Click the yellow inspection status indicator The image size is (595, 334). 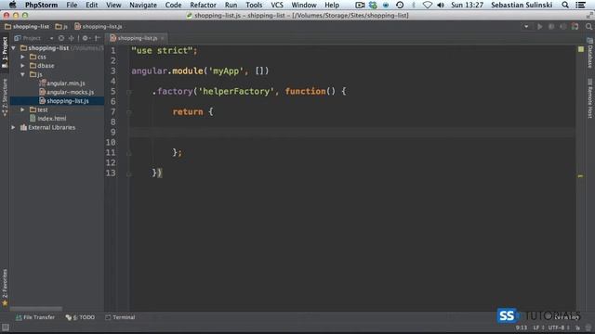click(x=581, y=49)
